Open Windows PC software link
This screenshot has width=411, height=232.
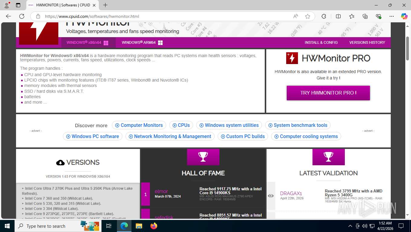[x=92, y=137]
